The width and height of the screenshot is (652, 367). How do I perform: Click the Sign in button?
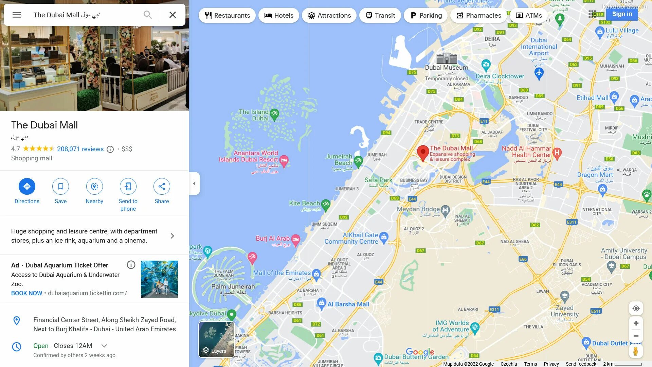[622, 14]
